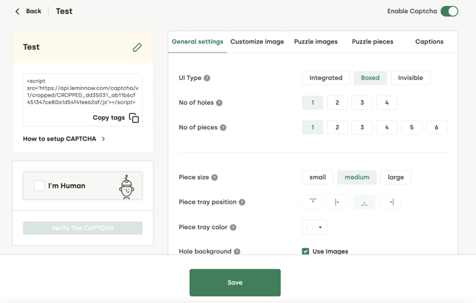Toggle the Use Images checkbox
476x303 pixels.
305,251
